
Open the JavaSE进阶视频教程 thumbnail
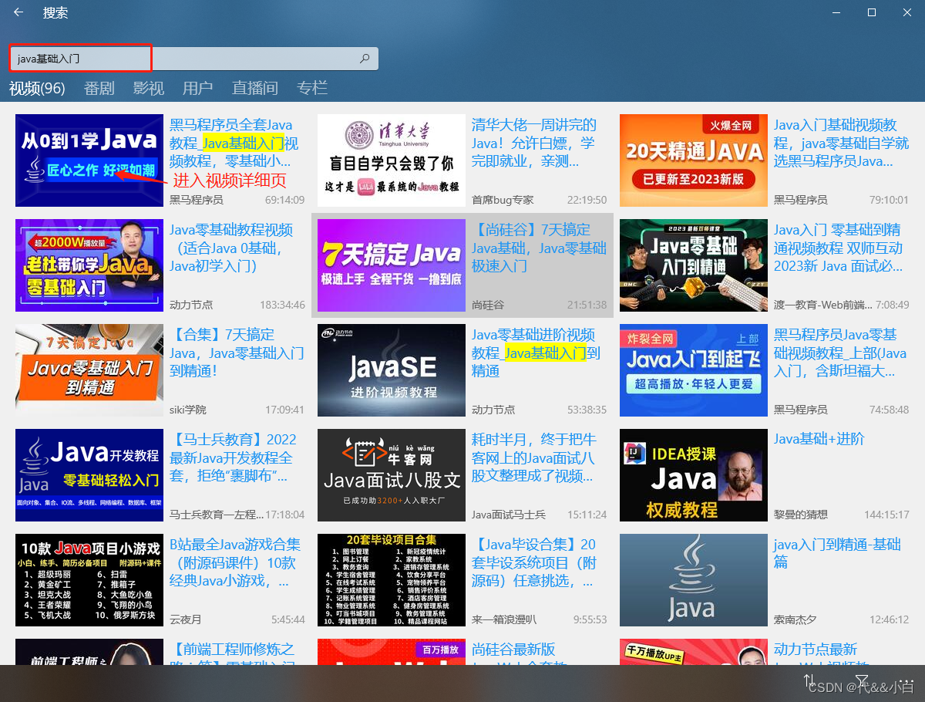point(392,370)
